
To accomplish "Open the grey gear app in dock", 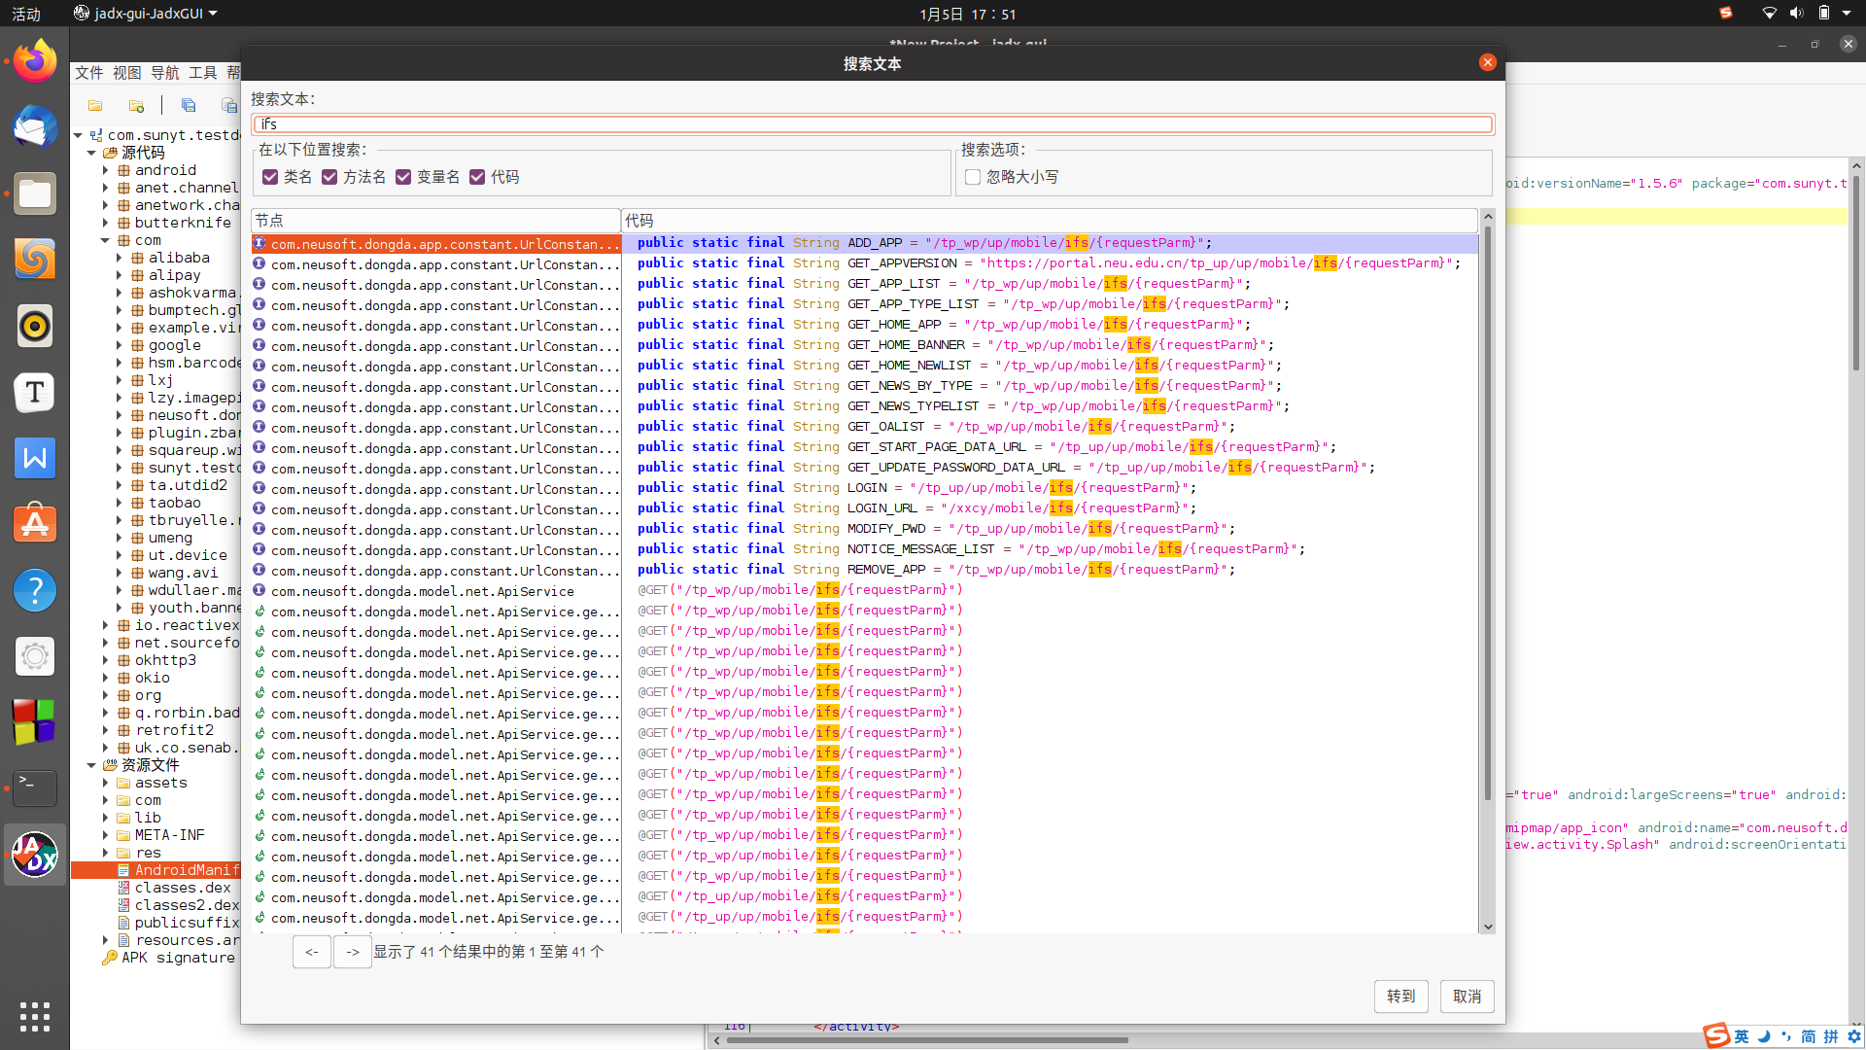I will click(x=35, y=656).
